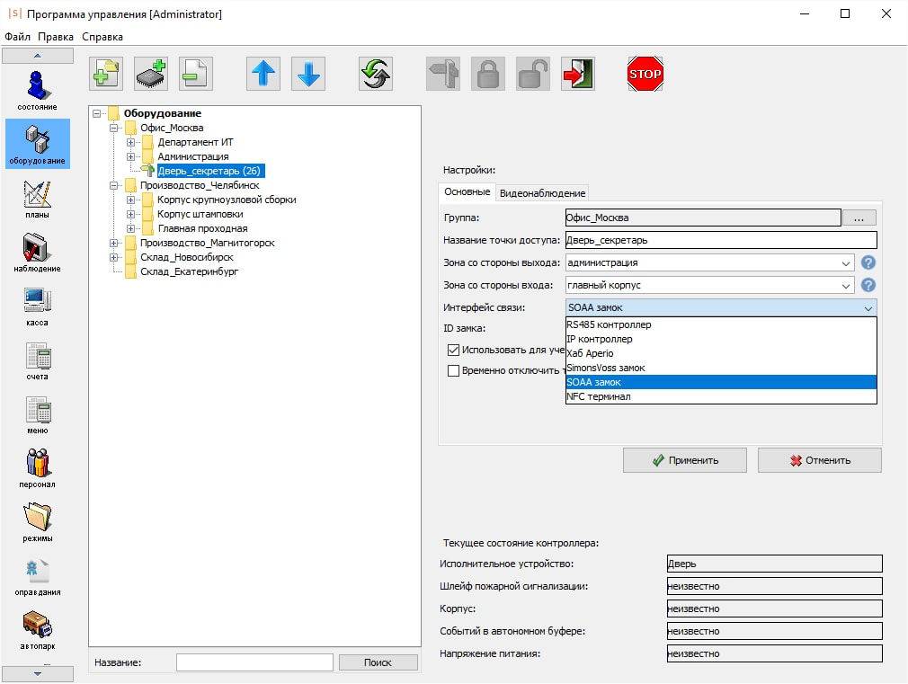Toggle the 'Использовать для учета' checkbox

454,350
